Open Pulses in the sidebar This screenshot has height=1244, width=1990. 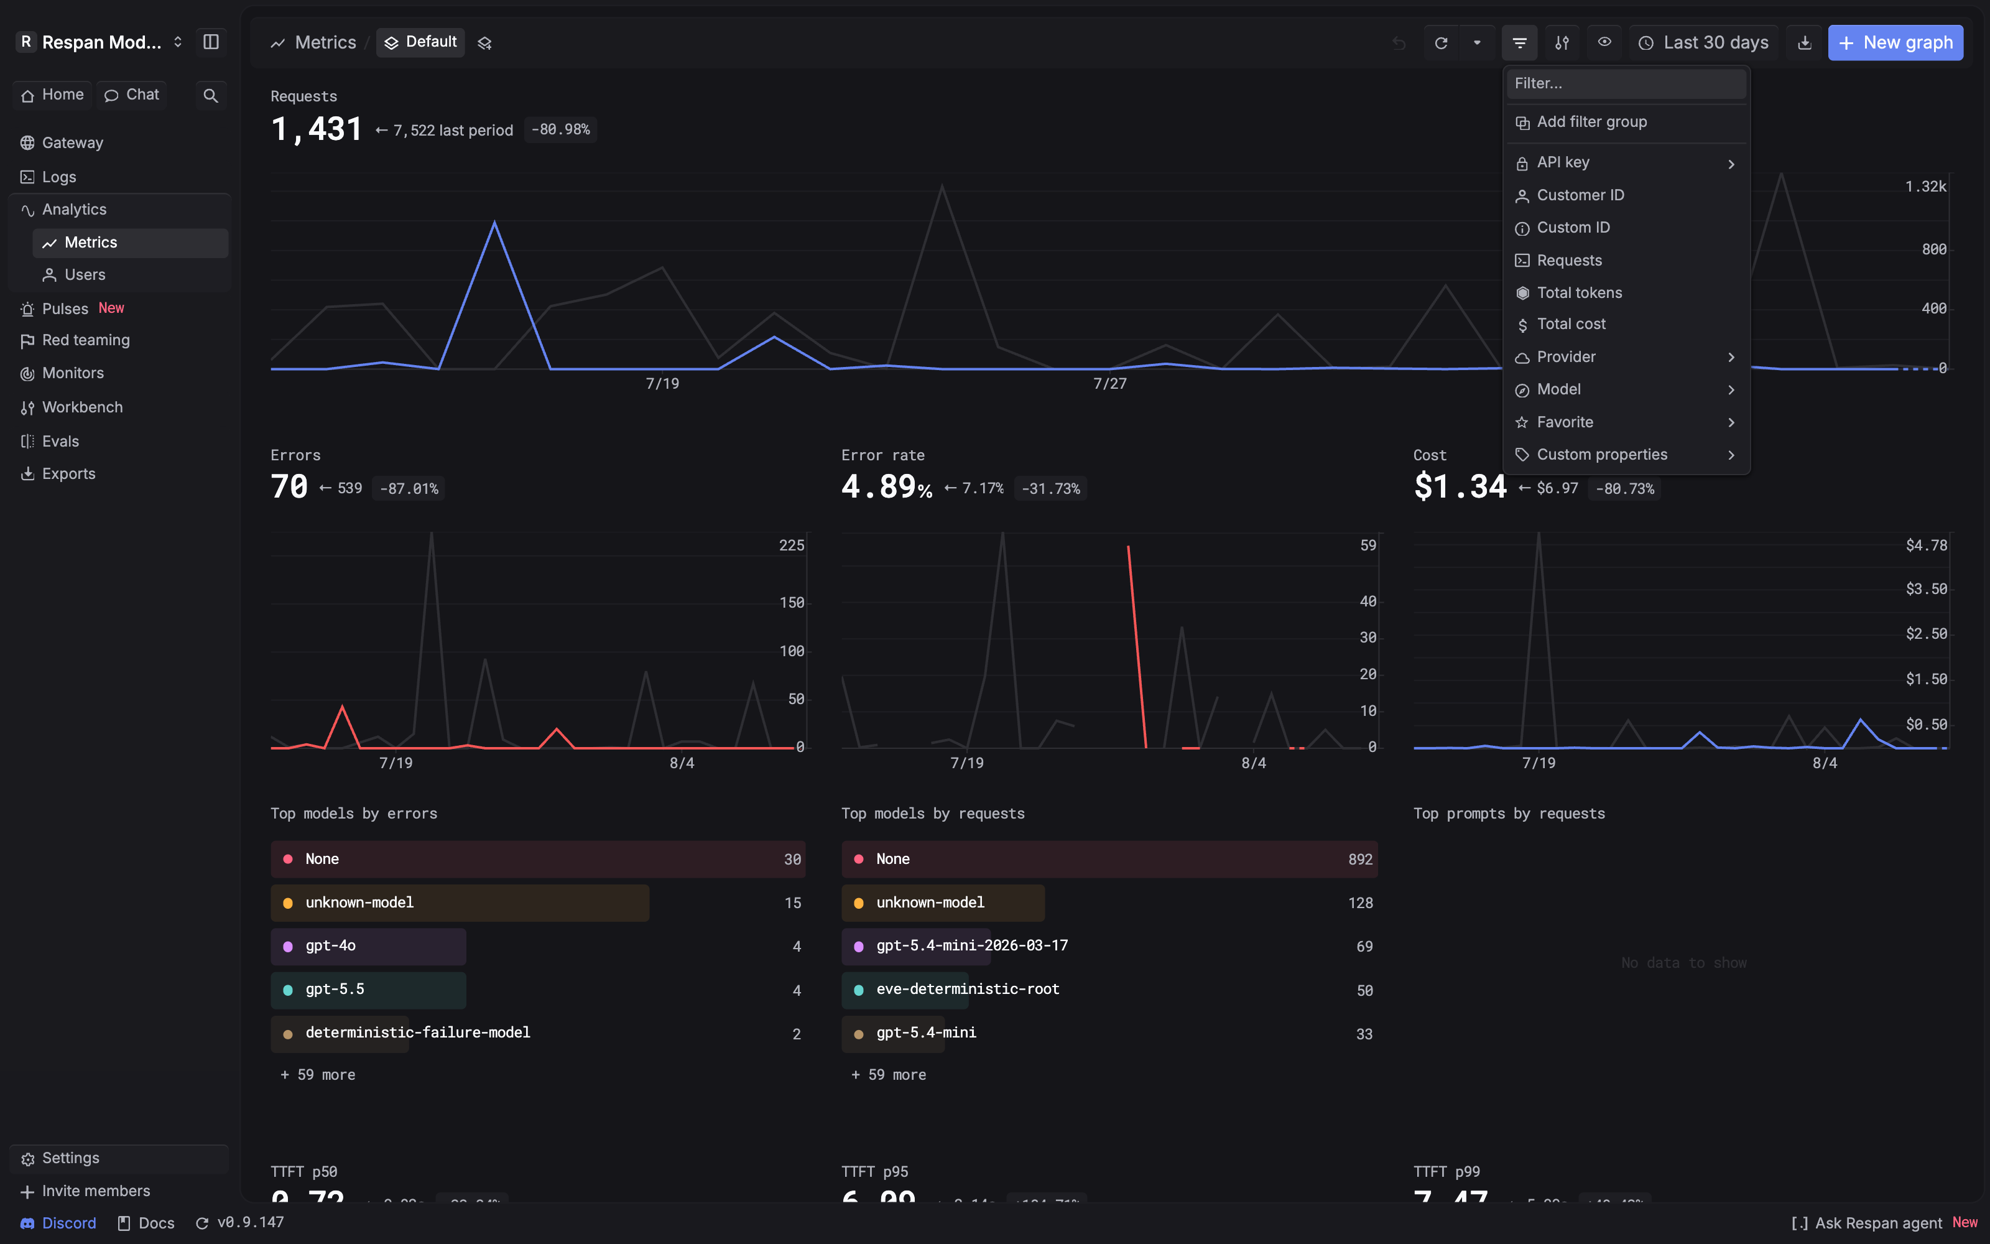(119, 309)
